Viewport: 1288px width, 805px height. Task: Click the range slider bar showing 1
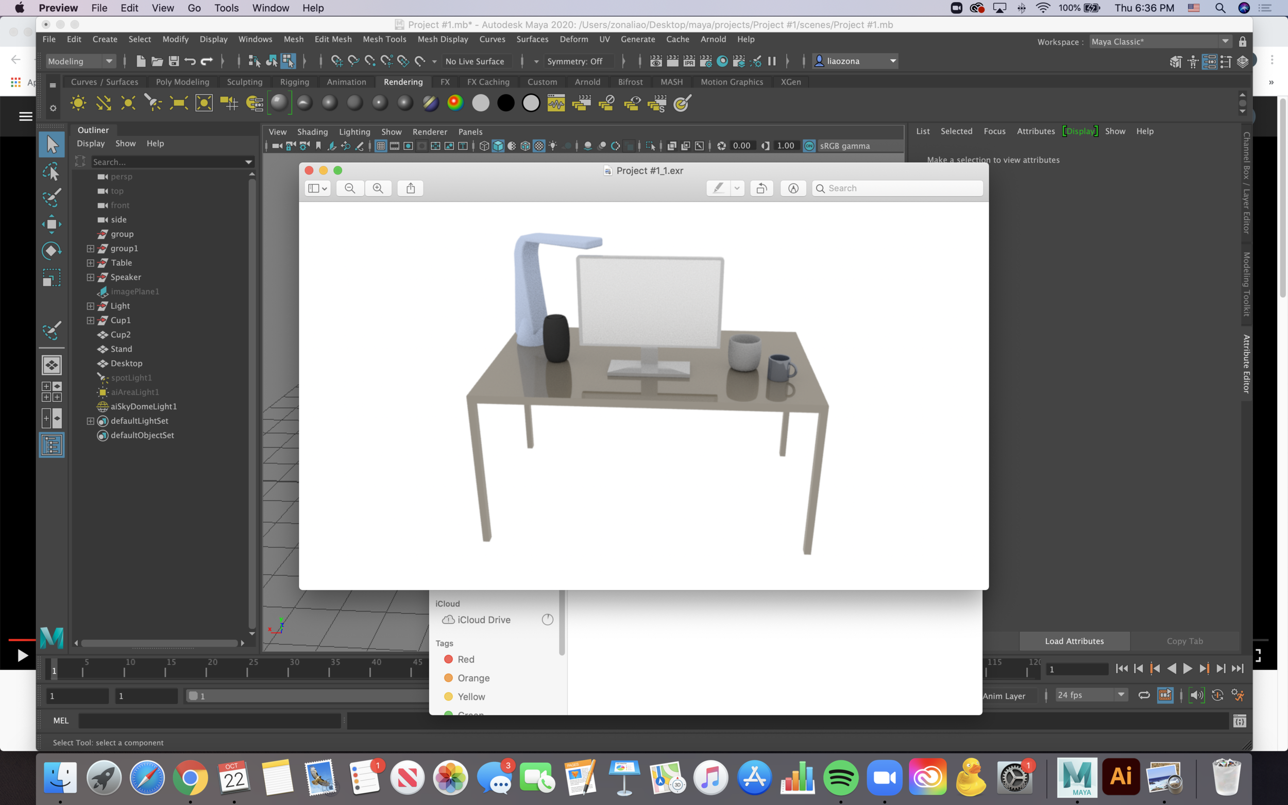coord(307,696)
